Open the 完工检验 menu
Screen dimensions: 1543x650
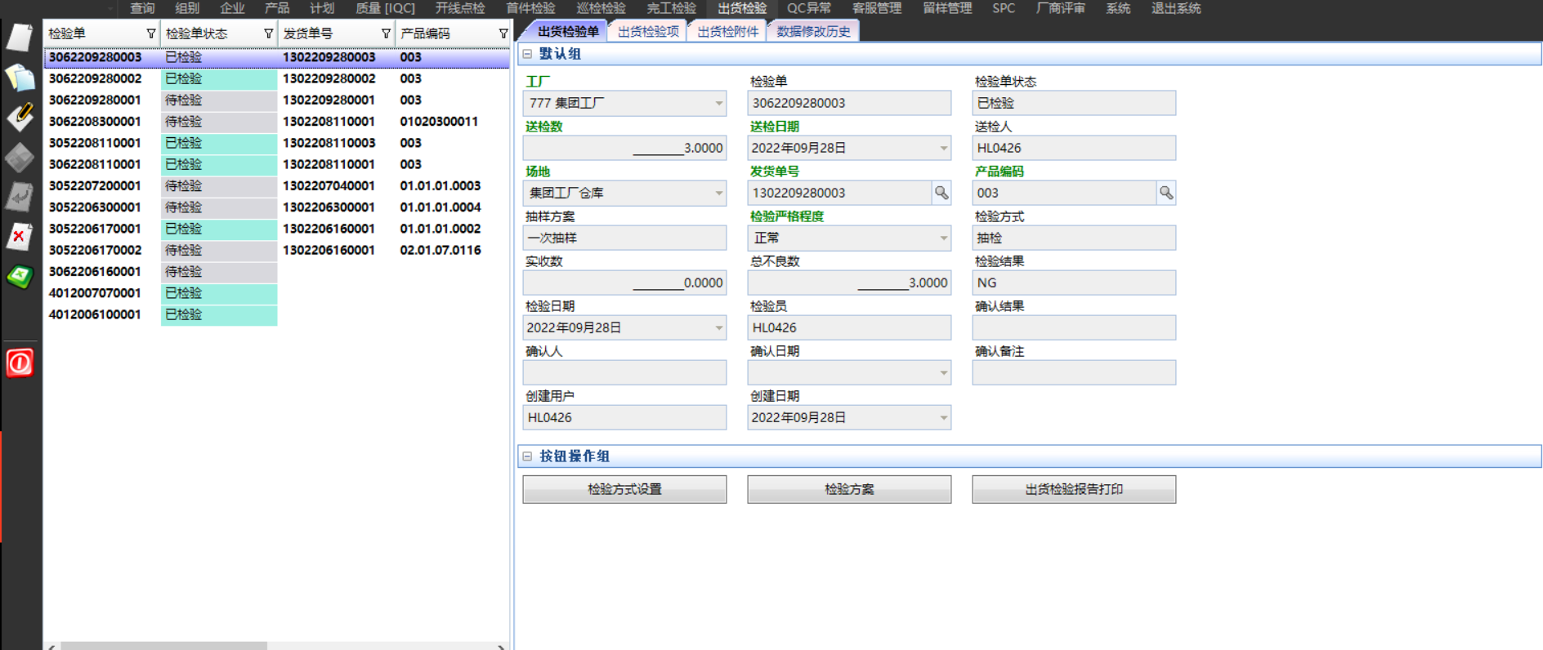671,8
